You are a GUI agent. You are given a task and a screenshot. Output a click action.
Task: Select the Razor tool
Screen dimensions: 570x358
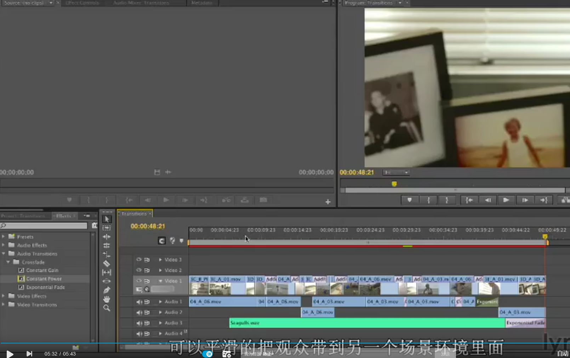coord(106,263)
